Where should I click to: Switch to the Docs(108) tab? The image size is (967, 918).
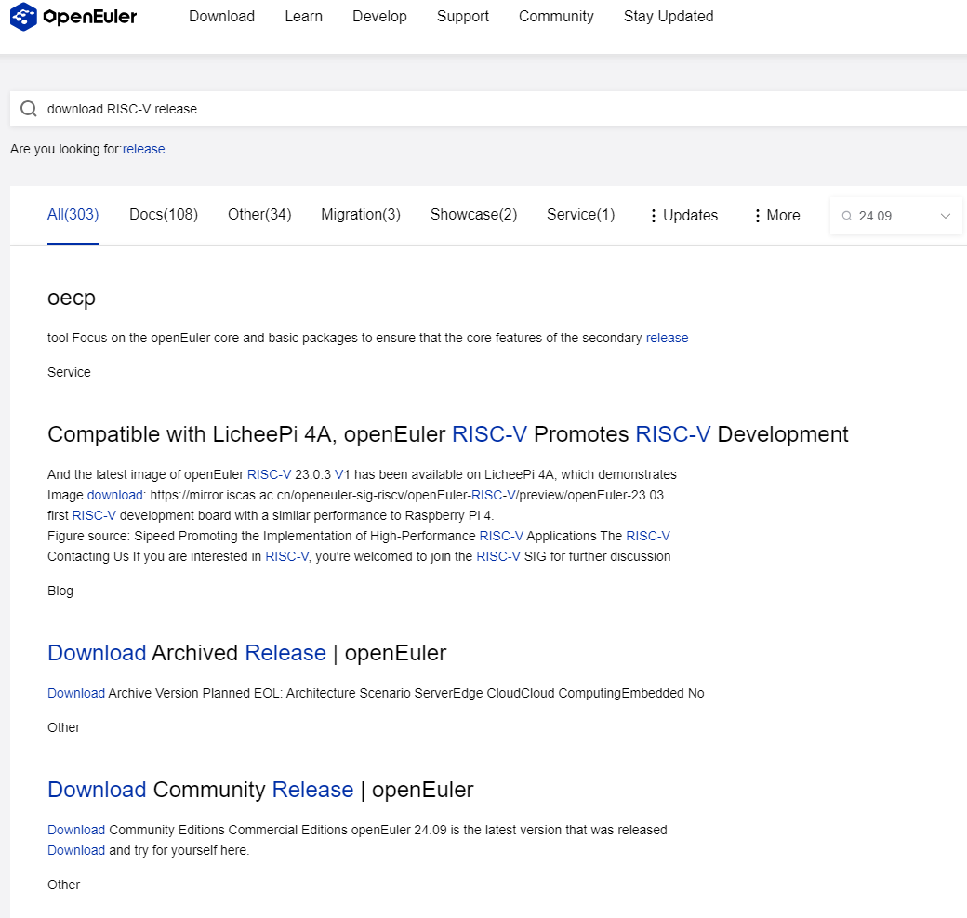click(164, 215)
